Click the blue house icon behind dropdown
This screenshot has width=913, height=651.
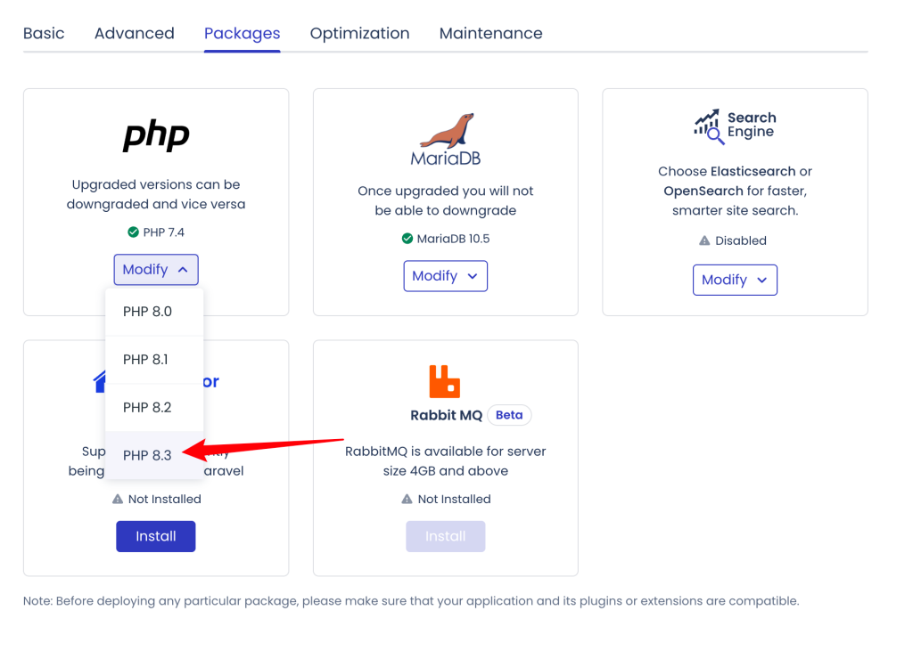click(x=100, y=382)
